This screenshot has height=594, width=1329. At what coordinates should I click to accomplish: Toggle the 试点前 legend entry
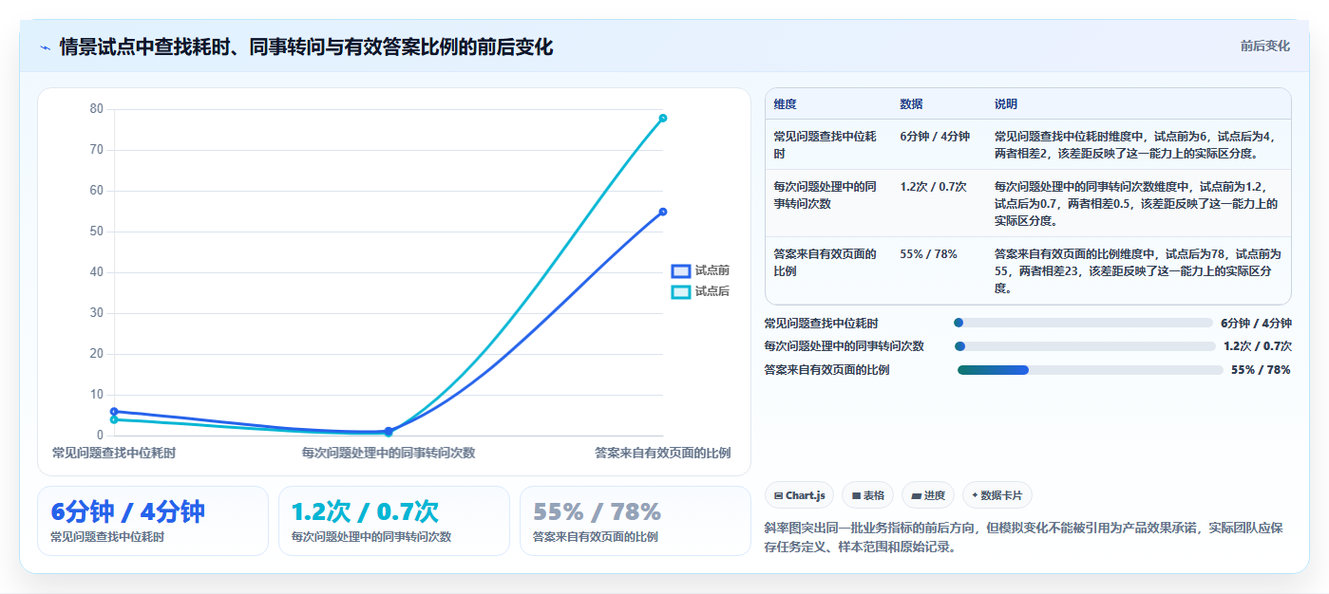(x=700, y=270)
